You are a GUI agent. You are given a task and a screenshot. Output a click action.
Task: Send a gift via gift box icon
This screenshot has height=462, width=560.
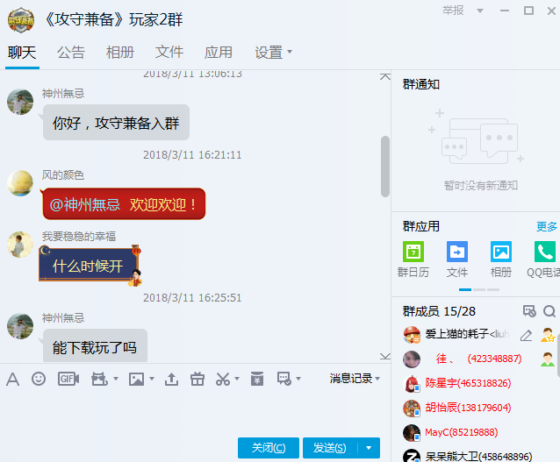(x=197, y=379)
